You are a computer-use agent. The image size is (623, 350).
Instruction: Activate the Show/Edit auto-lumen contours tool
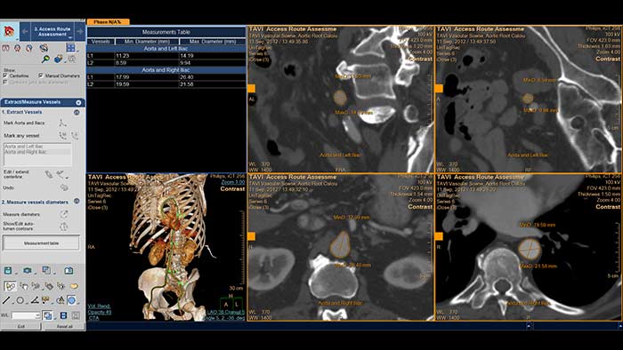tap(63, 227)
